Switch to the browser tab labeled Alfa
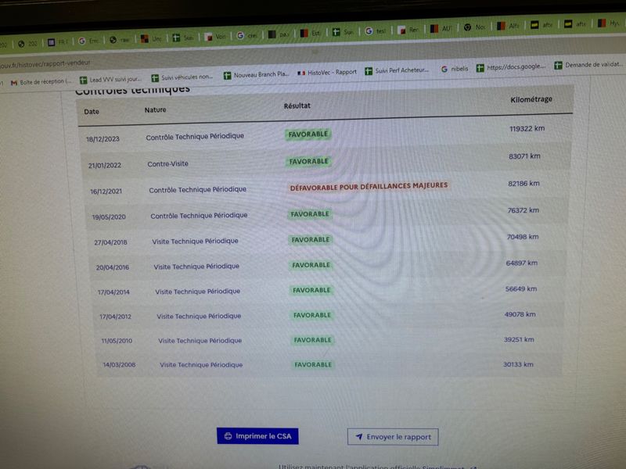The height and width of the screenshot is (469, 626). [507, 26]
